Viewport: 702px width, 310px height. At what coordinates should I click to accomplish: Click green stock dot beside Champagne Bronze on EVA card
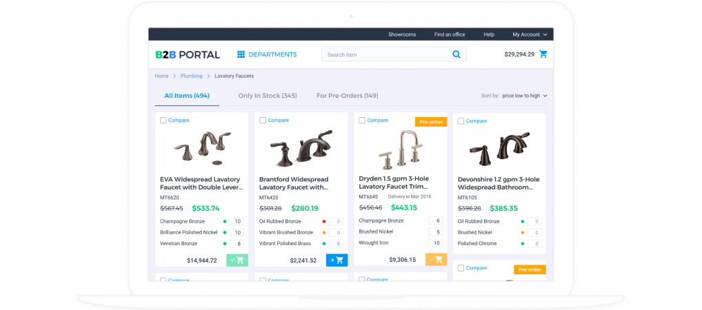(x=225, y=221)
